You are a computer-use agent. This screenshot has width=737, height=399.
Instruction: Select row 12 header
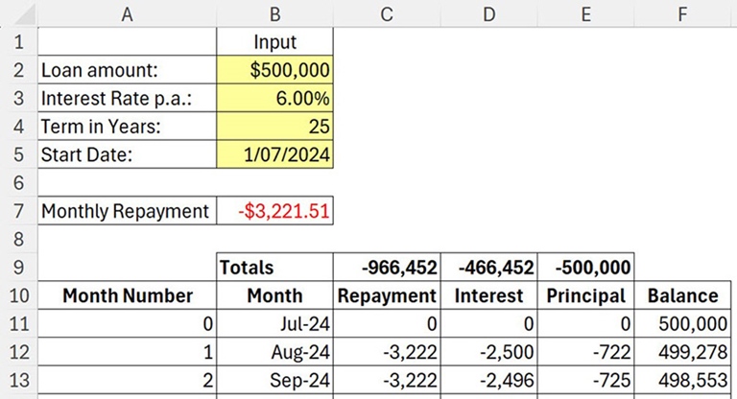pos(19,352)
